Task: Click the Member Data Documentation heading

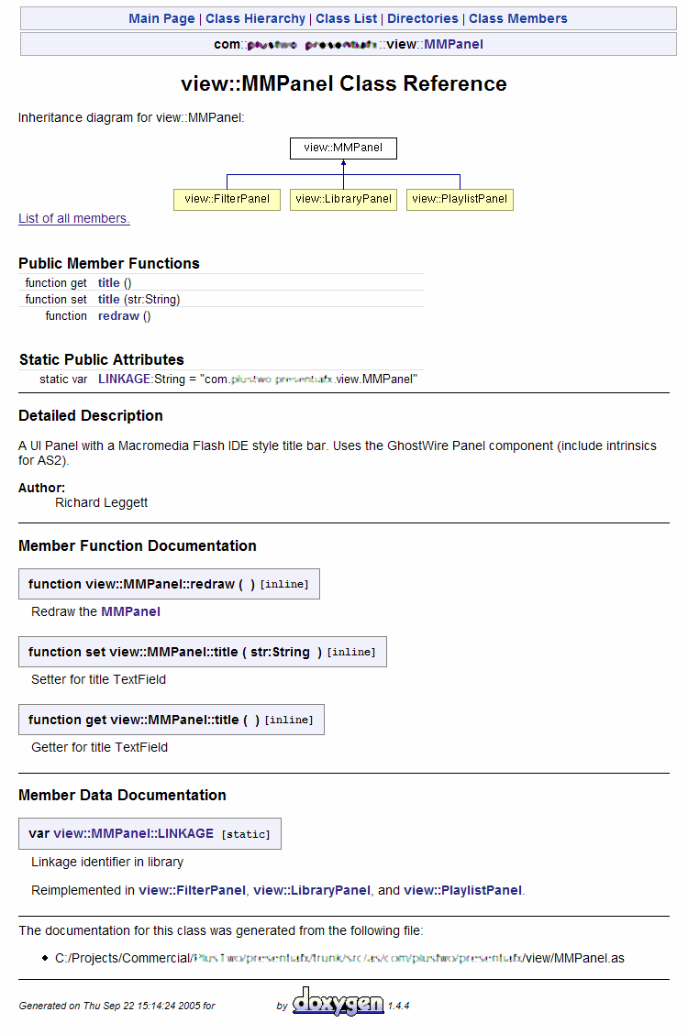Action: click(122, 795)
